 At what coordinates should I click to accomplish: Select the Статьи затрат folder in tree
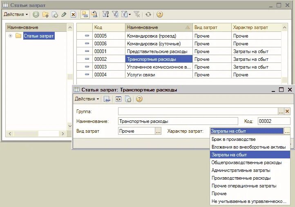39,36
